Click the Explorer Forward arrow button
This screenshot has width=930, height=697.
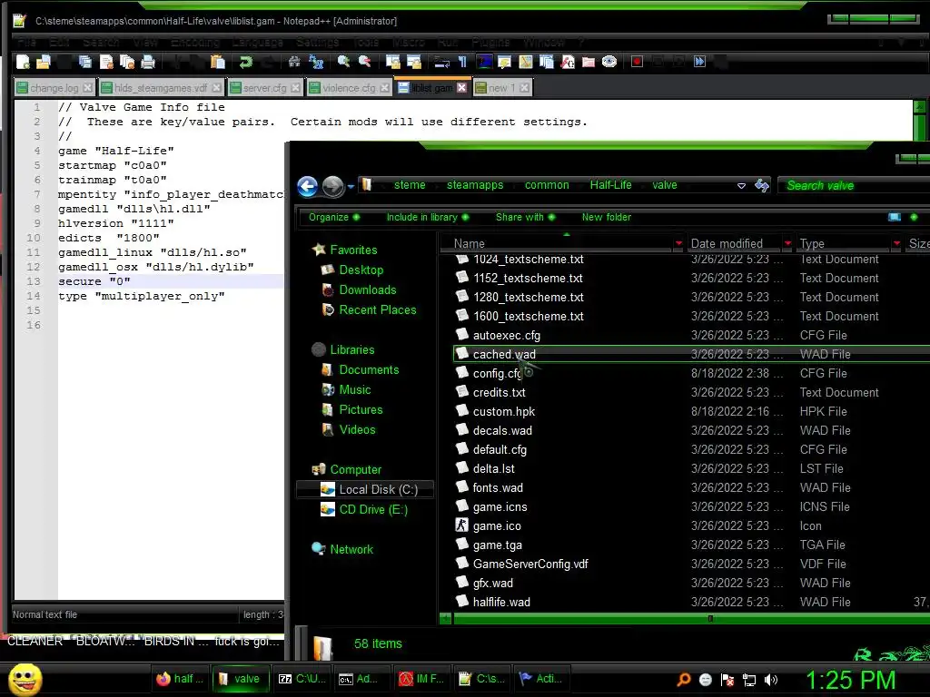pyautogui.click(x=332, y=187)
